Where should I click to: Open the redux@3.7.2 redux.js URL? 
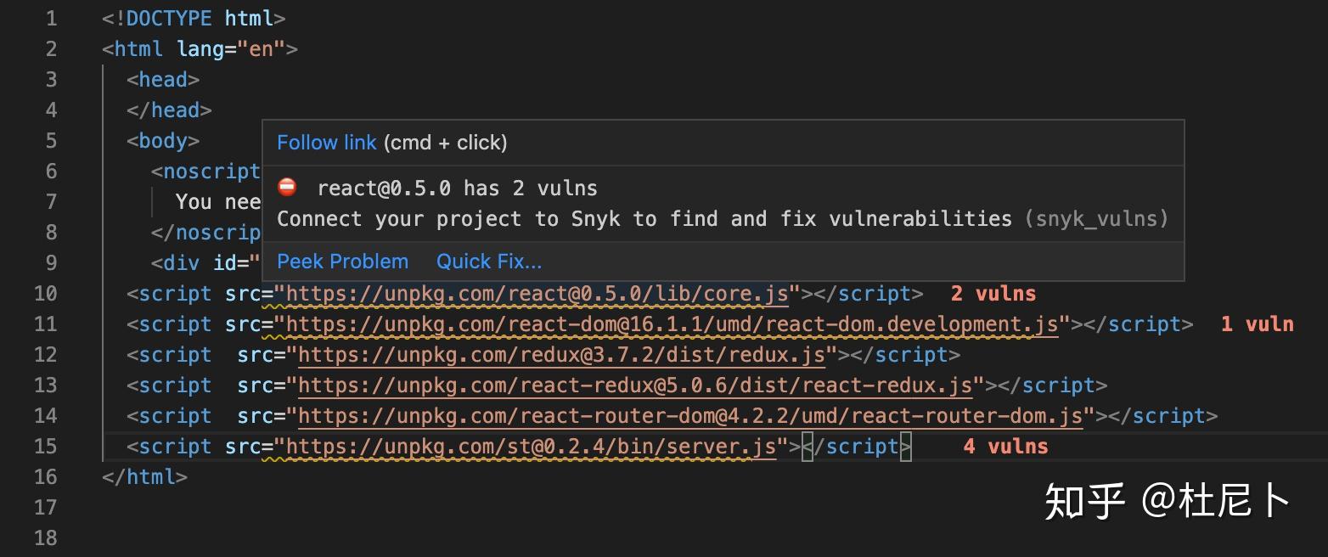pos(561,355)
